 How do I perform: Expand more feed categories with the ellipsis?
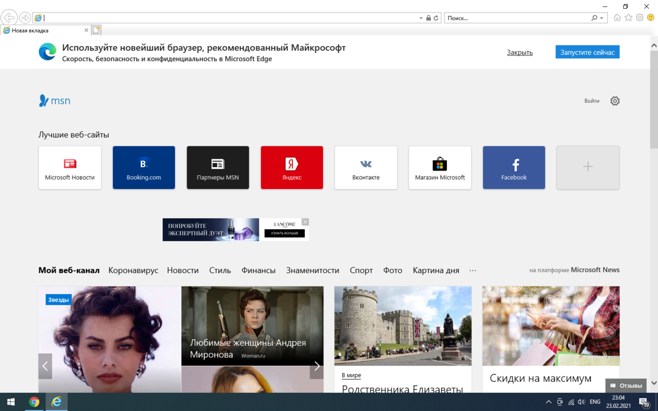point(473,270)
